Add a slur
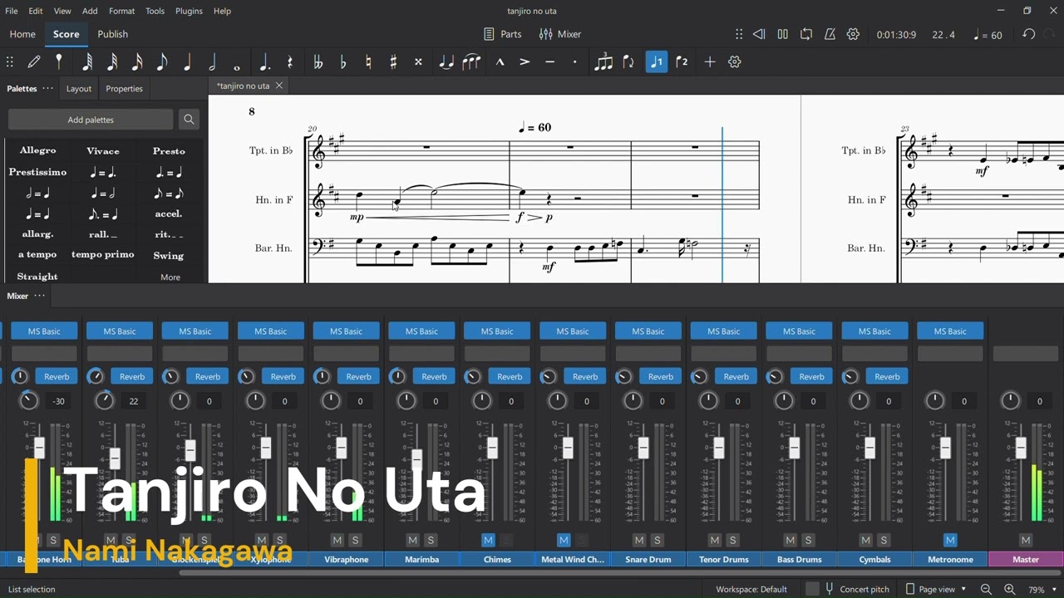The image size is (1064, 598). pos(471,62)
